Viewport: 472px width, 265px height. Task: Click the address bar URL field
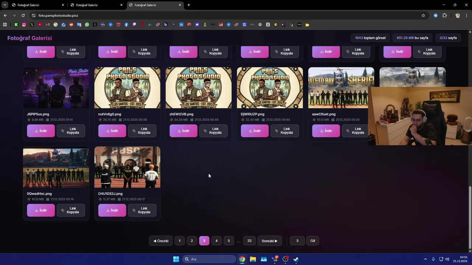[229, 15]
